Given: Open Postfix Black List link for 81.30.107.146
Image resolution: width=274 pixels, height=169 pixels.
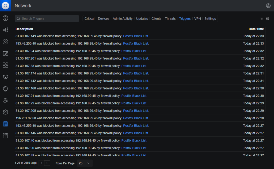Looking at the screenshot, I should (x=136, y=133).
